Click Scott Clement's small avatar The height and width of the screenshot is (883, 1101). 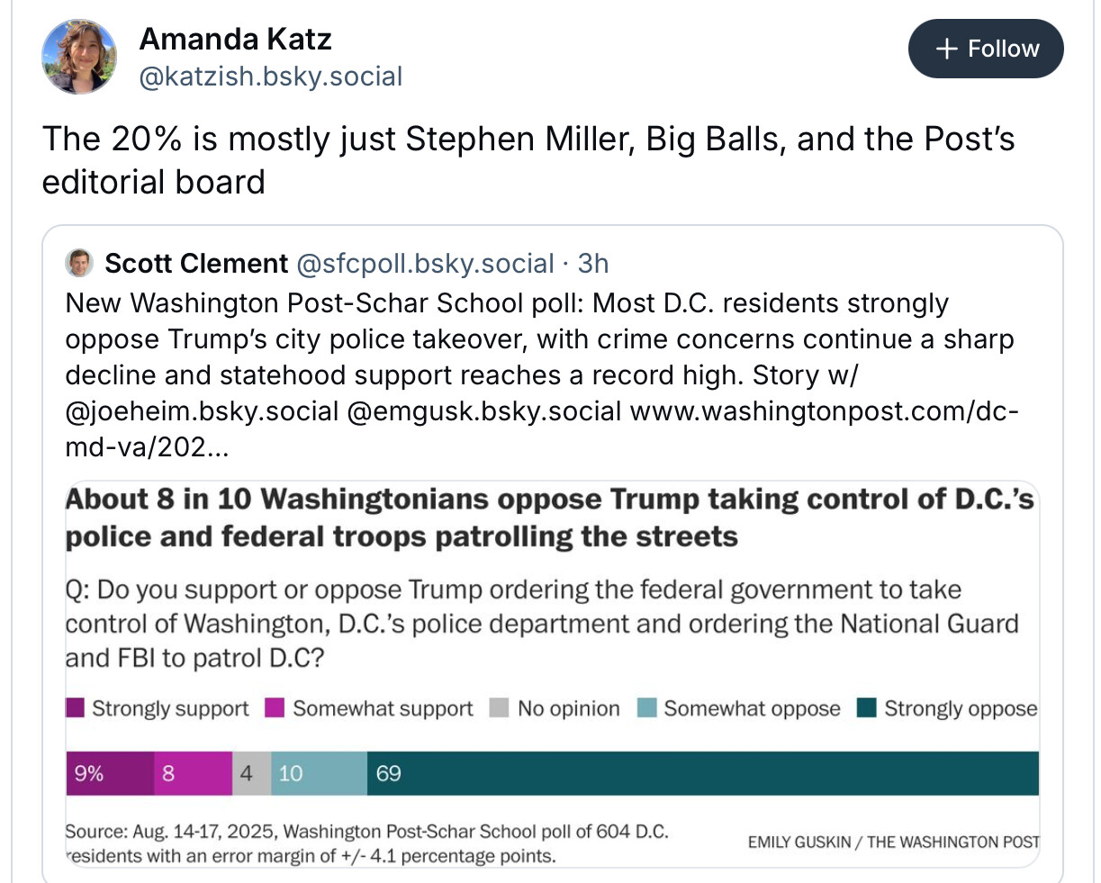79,263
